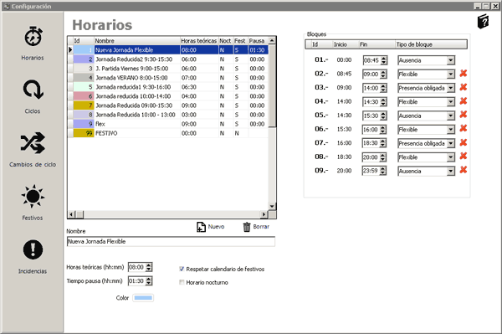Open the Horarios section stopwatch icon
Screen dimensions: 502x334
coord(33,37)
